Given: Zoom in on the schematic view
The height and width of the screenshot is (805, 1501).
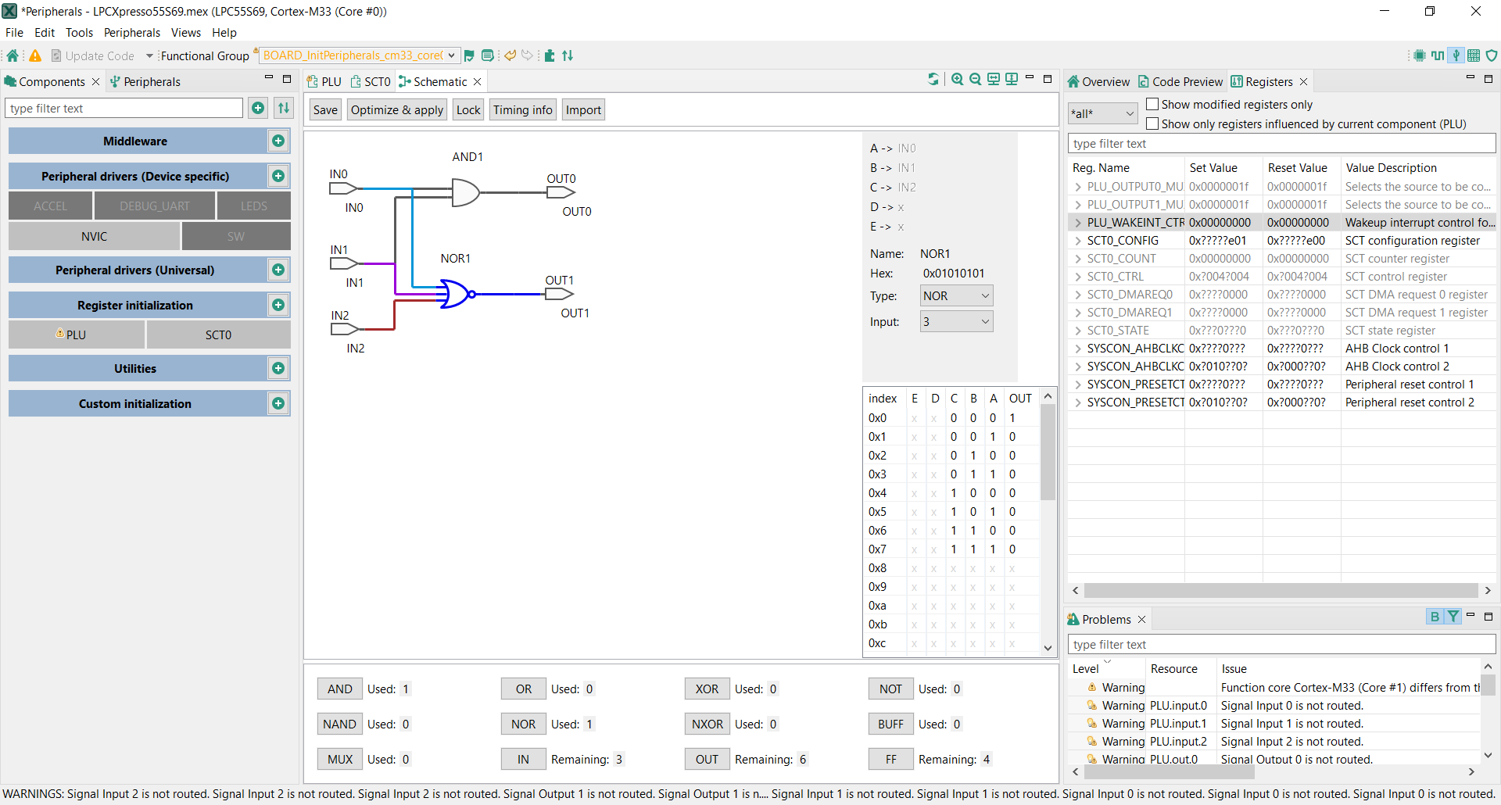Looking at the screenshot, I should point(957,80).
